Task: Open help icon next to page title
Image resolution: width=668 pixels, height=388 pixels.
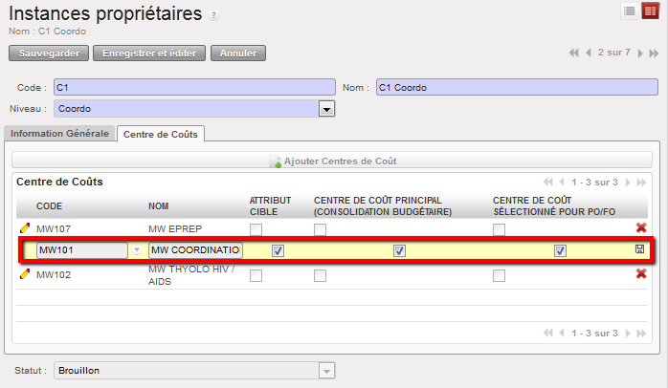Action: pyautogui.click(x=213, y=16)
